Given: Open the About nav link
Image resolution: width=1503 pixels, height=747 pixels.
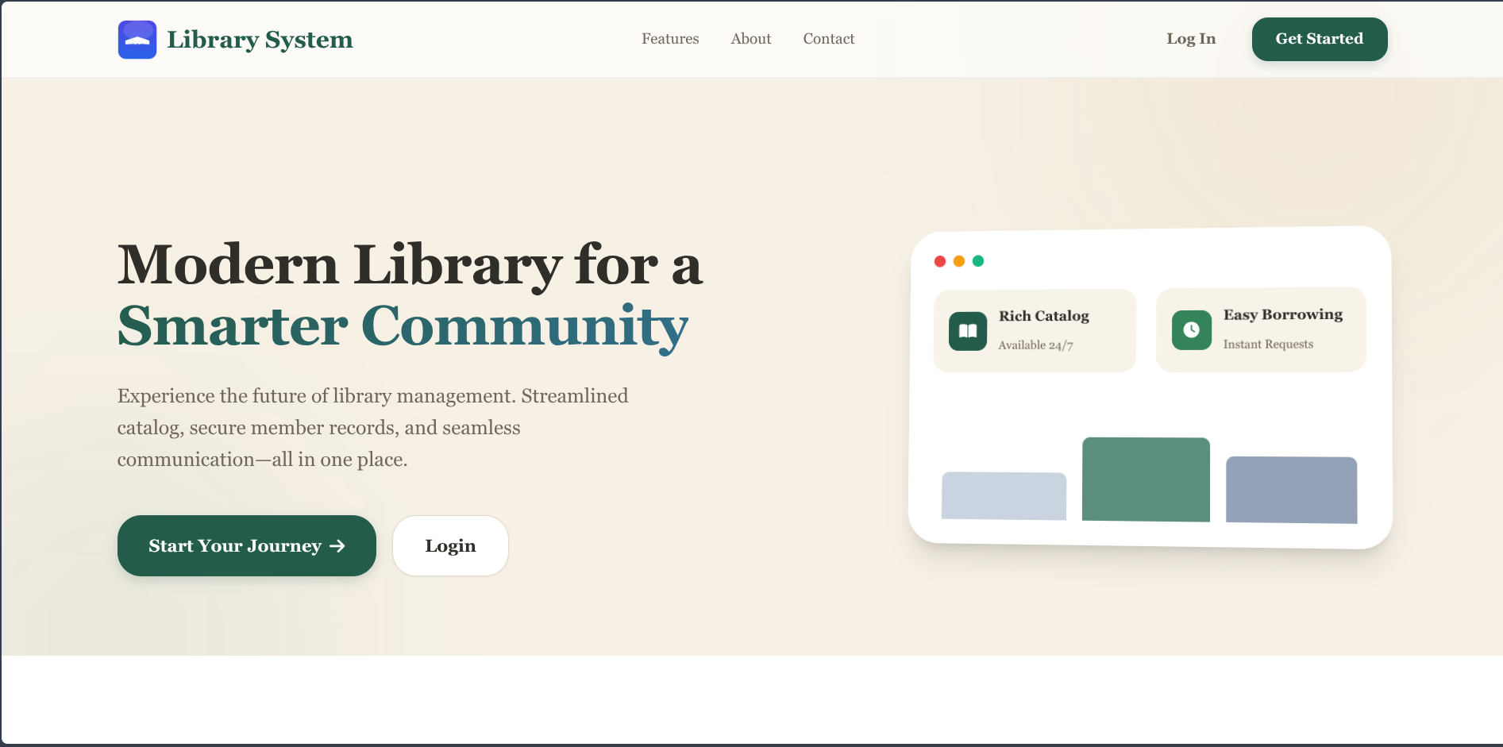Looking at the screenshot, I should click(x=751, y=39).
